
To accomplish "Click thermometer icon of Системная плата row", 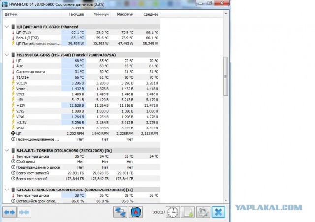I will coord(13,72).
